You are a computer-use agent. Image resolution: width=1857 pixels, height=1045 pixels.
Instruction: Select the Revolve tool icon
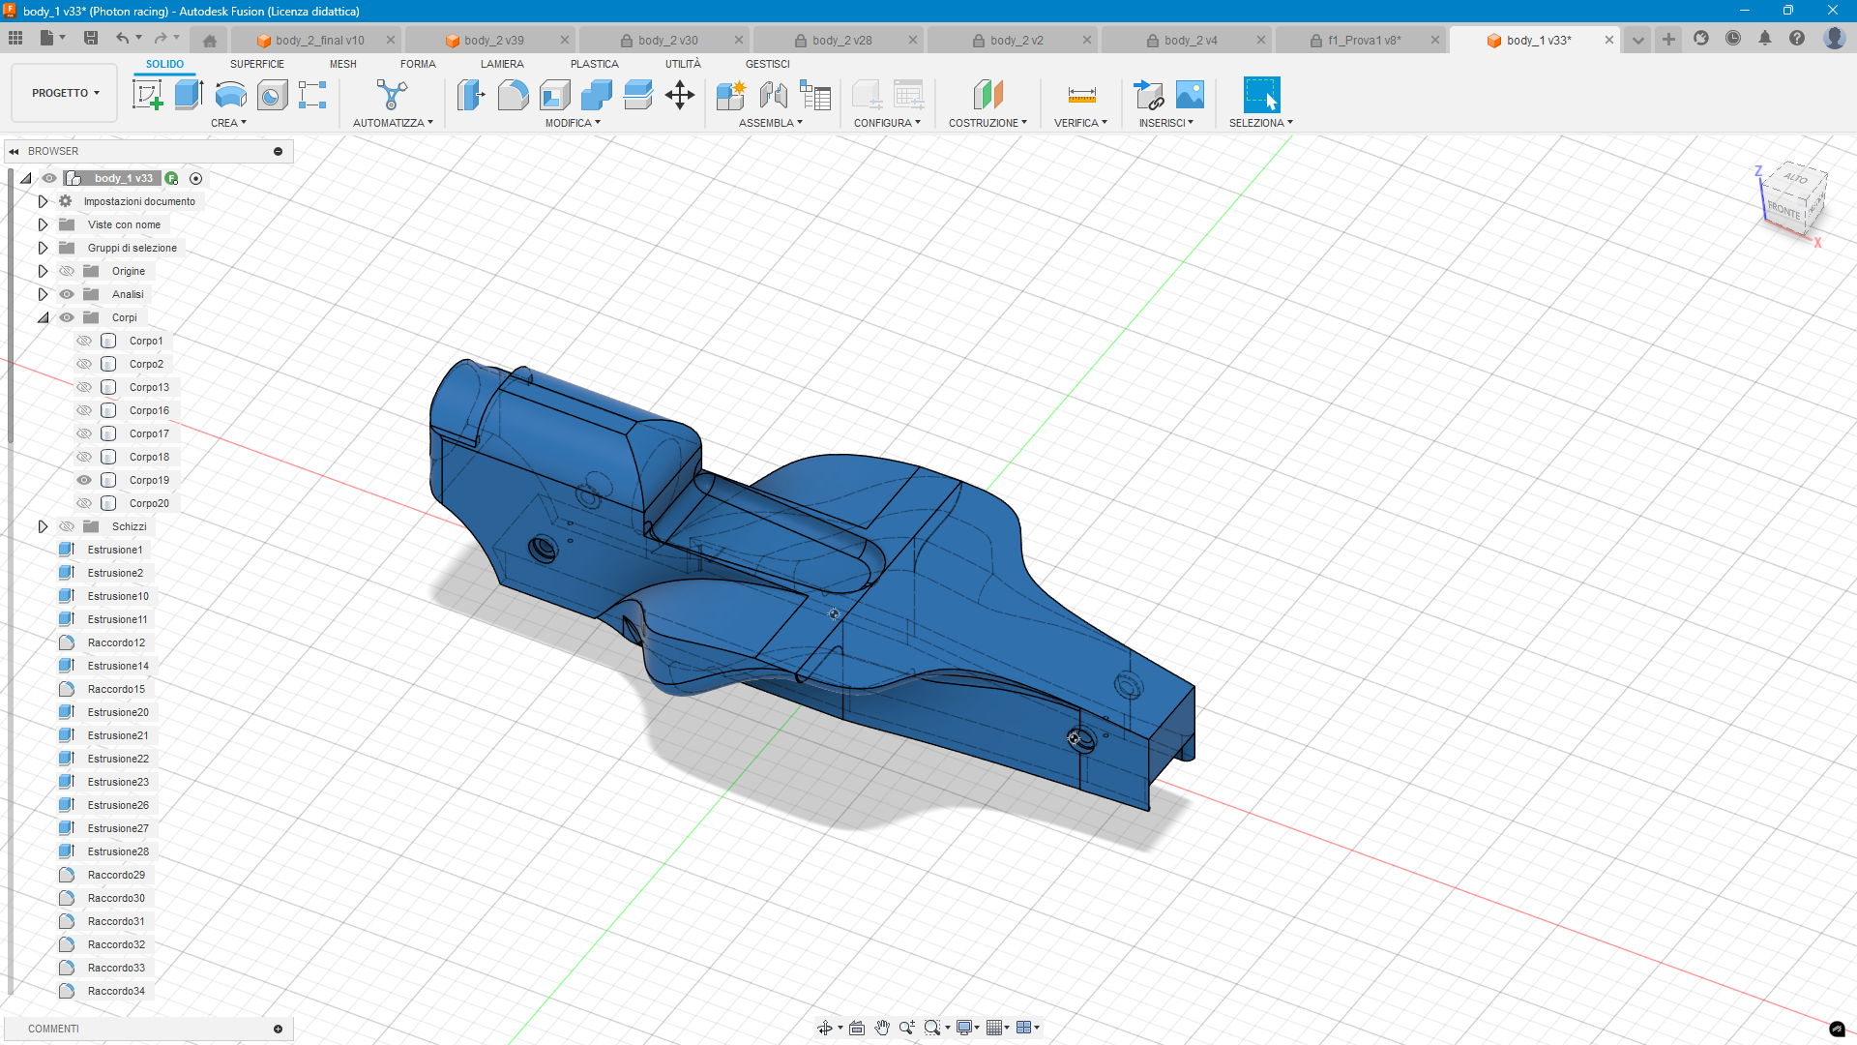click(x=230, y=95)
